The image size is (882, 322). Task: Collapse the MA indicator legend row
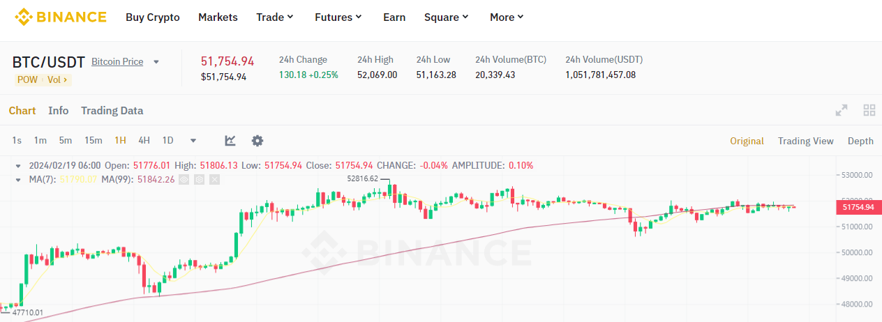point(18,179)
